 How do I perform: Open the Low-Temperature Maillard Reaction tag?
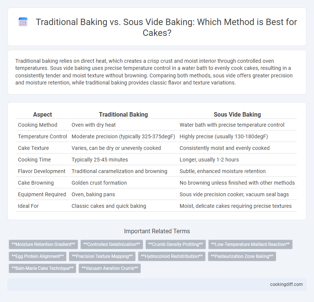click(250, 244)
